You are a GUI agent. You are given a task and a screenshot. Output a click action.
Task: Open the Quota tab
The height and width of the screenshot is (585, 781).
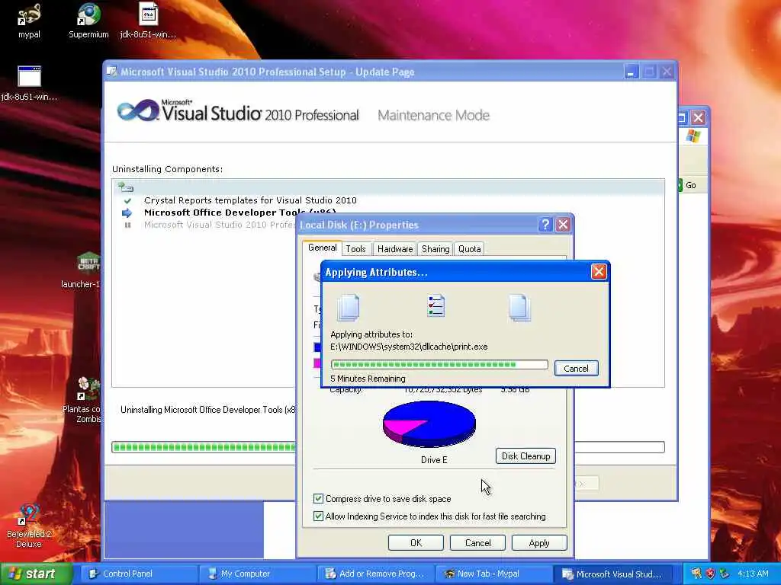click(x=469, y=249)
